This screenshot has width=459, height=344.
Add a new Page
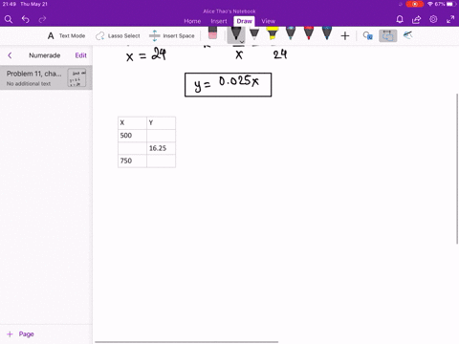click(x=20, y=333)
